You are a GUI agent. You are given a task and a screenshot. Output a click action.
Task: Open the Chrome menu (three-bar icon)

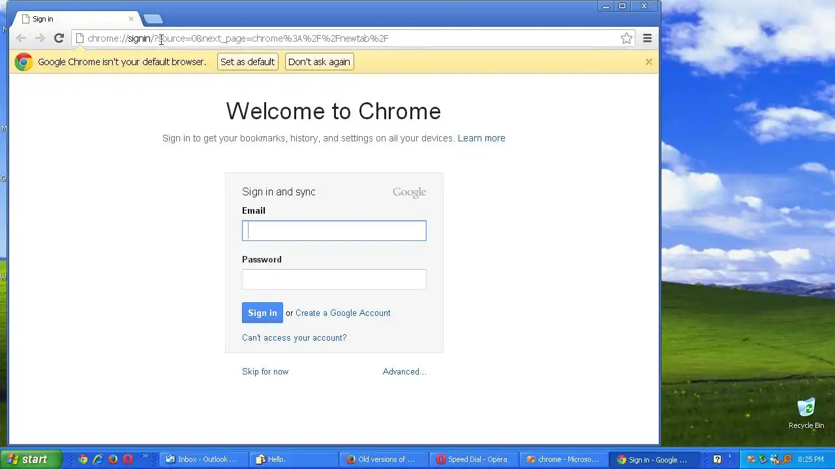coord(647,38)
